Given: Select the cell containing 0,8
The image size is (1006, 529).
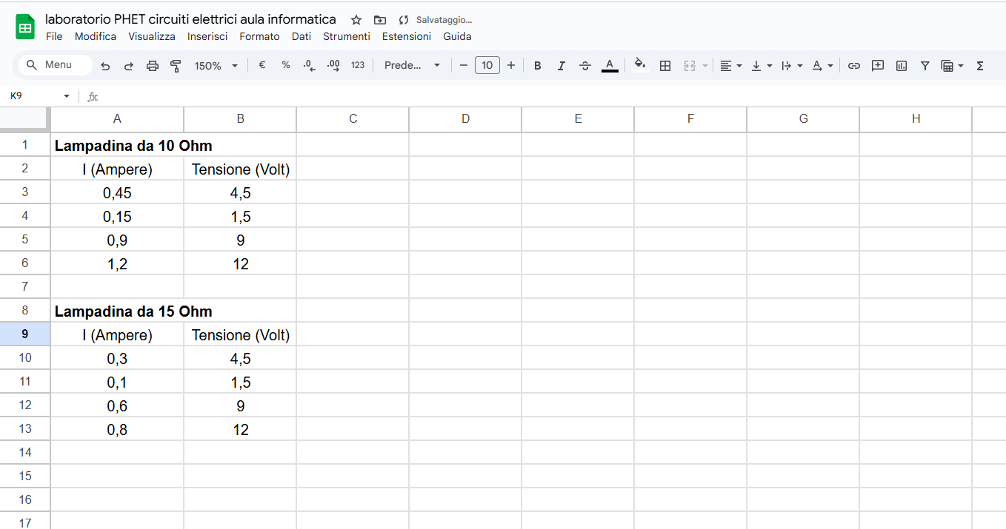Looking at the screenshot, I should [x=117, y=429].
